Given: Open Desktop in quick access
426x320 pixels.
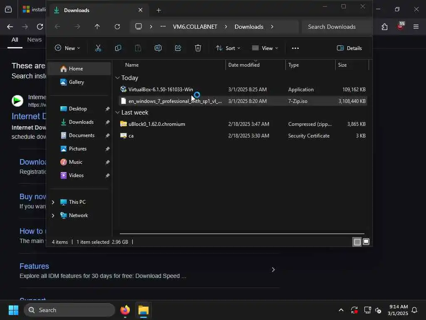Looking at the screenshot, I should click(79, 109).
